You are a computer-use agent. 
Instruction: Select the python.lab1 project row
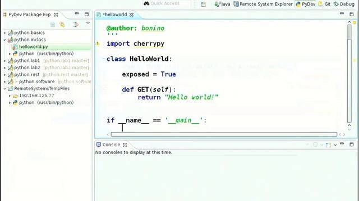[x=47, y=61]
